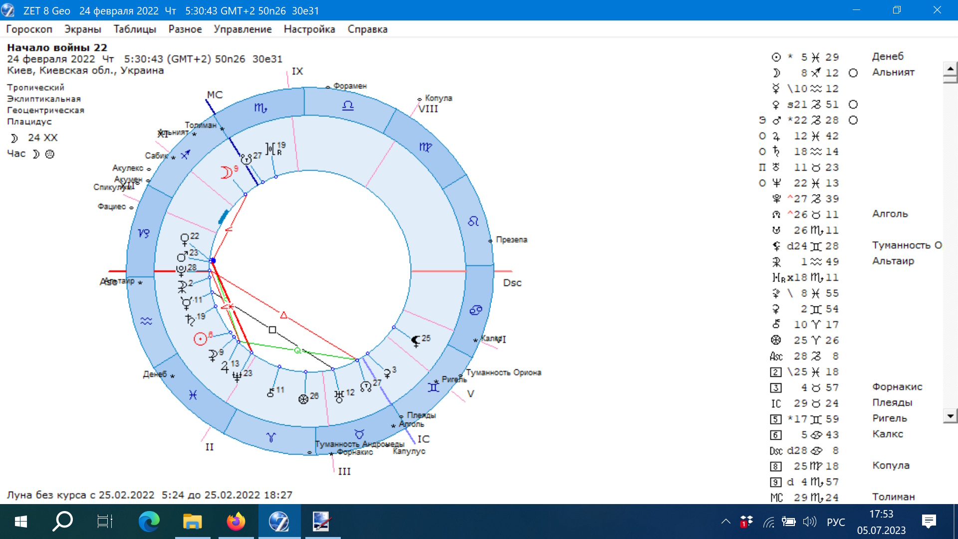The width and height of the screenshot is (958, 539).
Task: Click the Part of Fortune symbol in wheel
Action: click(303, 399)
